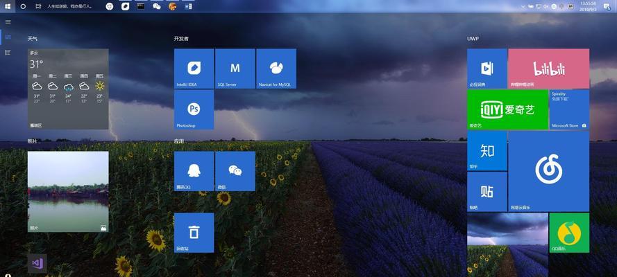
Task: Open the 回收站 recycle bin tile
Action: [194, 233]
